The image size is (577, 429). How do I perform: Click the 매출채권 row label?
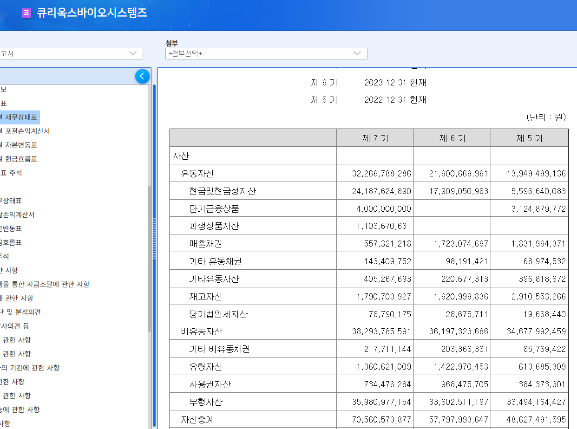click(x=206, y=244)
